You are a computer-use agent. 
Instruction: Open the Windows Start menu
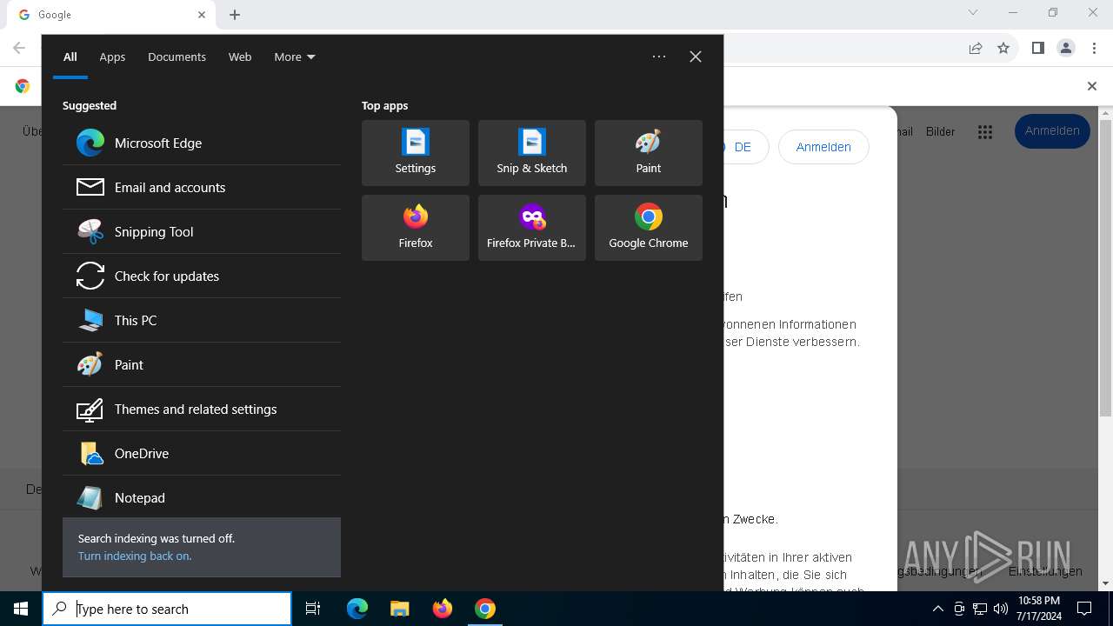point(21,609)
